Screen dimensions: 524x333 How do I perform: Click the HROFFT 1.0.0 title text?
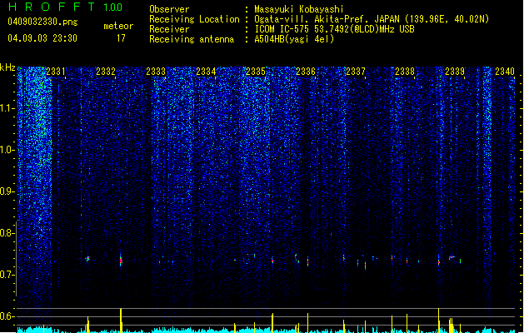pos(66,7)
